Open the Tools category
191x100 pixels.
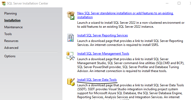pos(8,34)
